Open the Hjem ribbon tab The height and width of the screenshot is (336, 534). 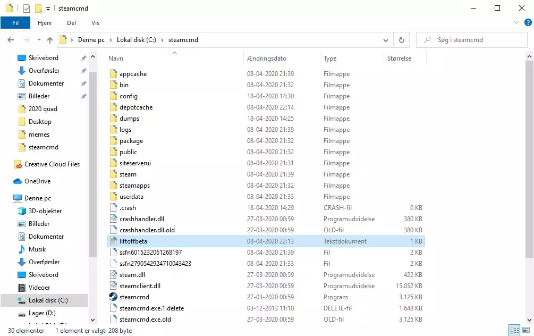coord(45,23)
